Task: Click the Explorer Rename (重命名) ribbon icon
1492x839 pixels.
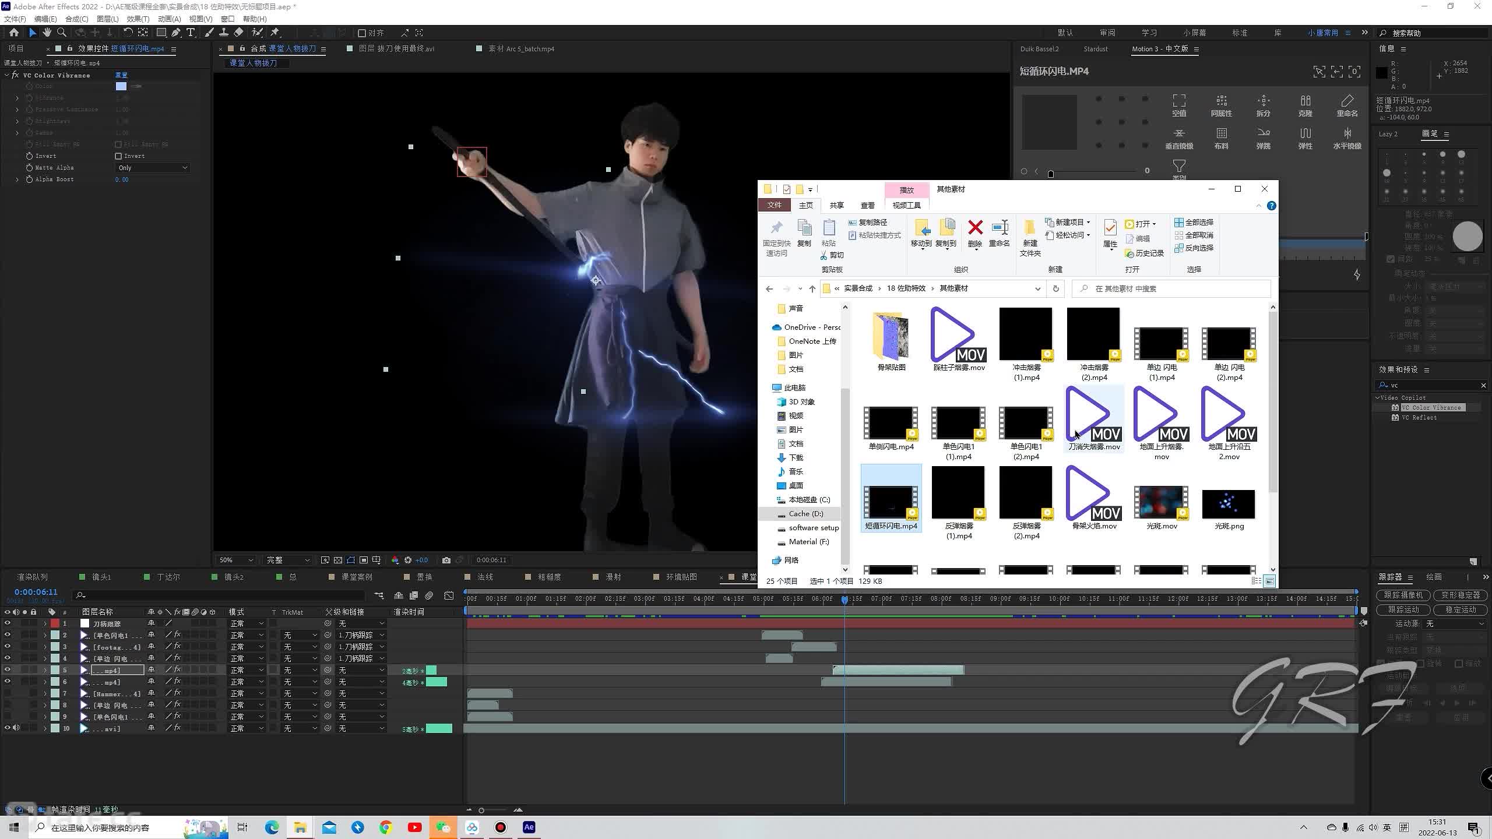Action: click(x=1000, y=234)
